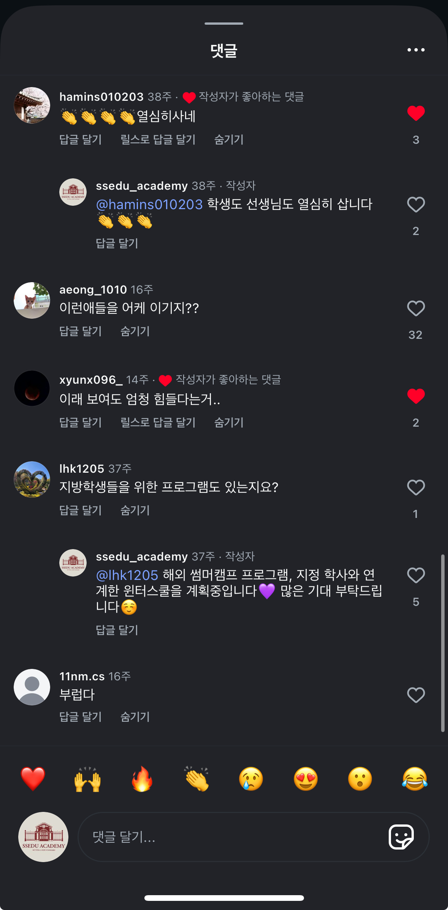Send the clapping hands emoji reaction

click(x=197, y=778)
